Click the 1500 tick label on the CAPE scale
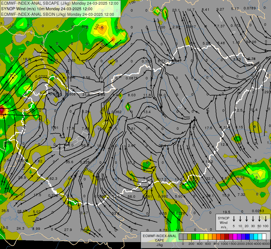Screen dimensions: 271x249 click(x=233, y=244)
